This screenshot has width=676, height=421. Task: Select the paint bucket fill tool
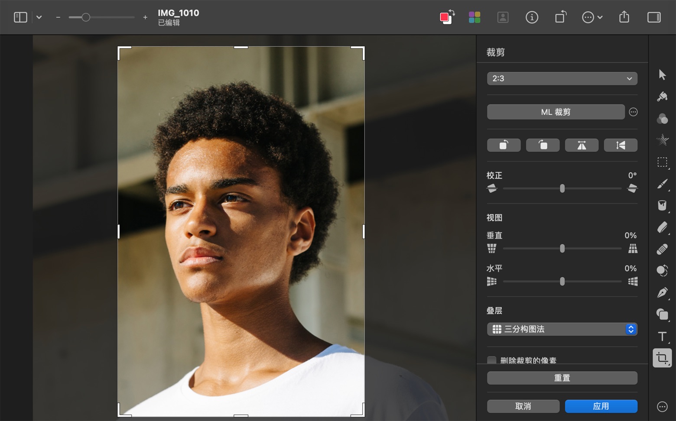662,205
